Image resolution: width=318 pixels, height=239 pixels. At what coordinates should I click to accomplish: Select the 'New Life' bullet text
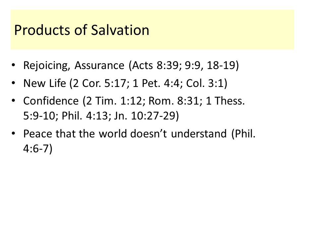coord(45,83)
